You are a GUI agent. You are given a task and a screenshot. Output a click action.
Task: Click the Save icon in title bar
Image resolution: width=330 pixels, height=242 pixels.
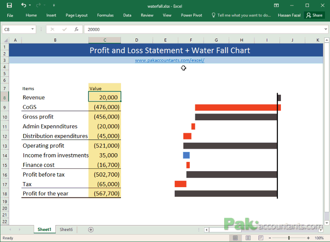[9, 5]
